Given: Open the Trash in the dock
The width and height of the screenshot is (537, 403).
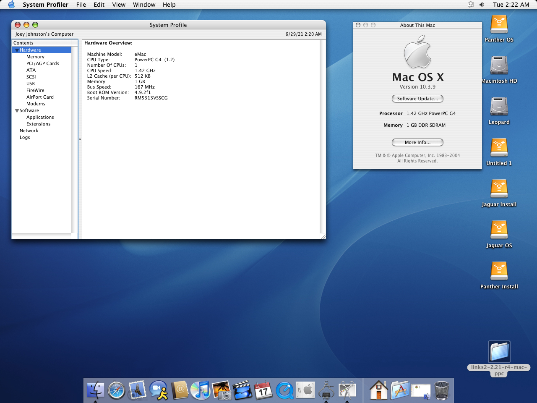Looking at the screenshot, I should tap(441, 390).
